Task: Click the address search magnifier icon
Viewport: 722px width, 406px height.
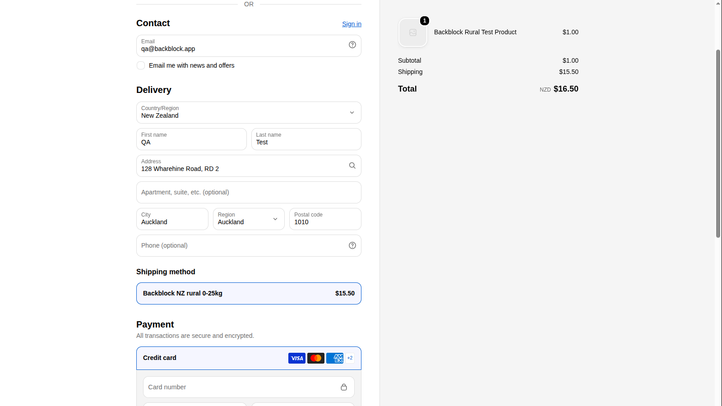Action: [x=352, y=166]
